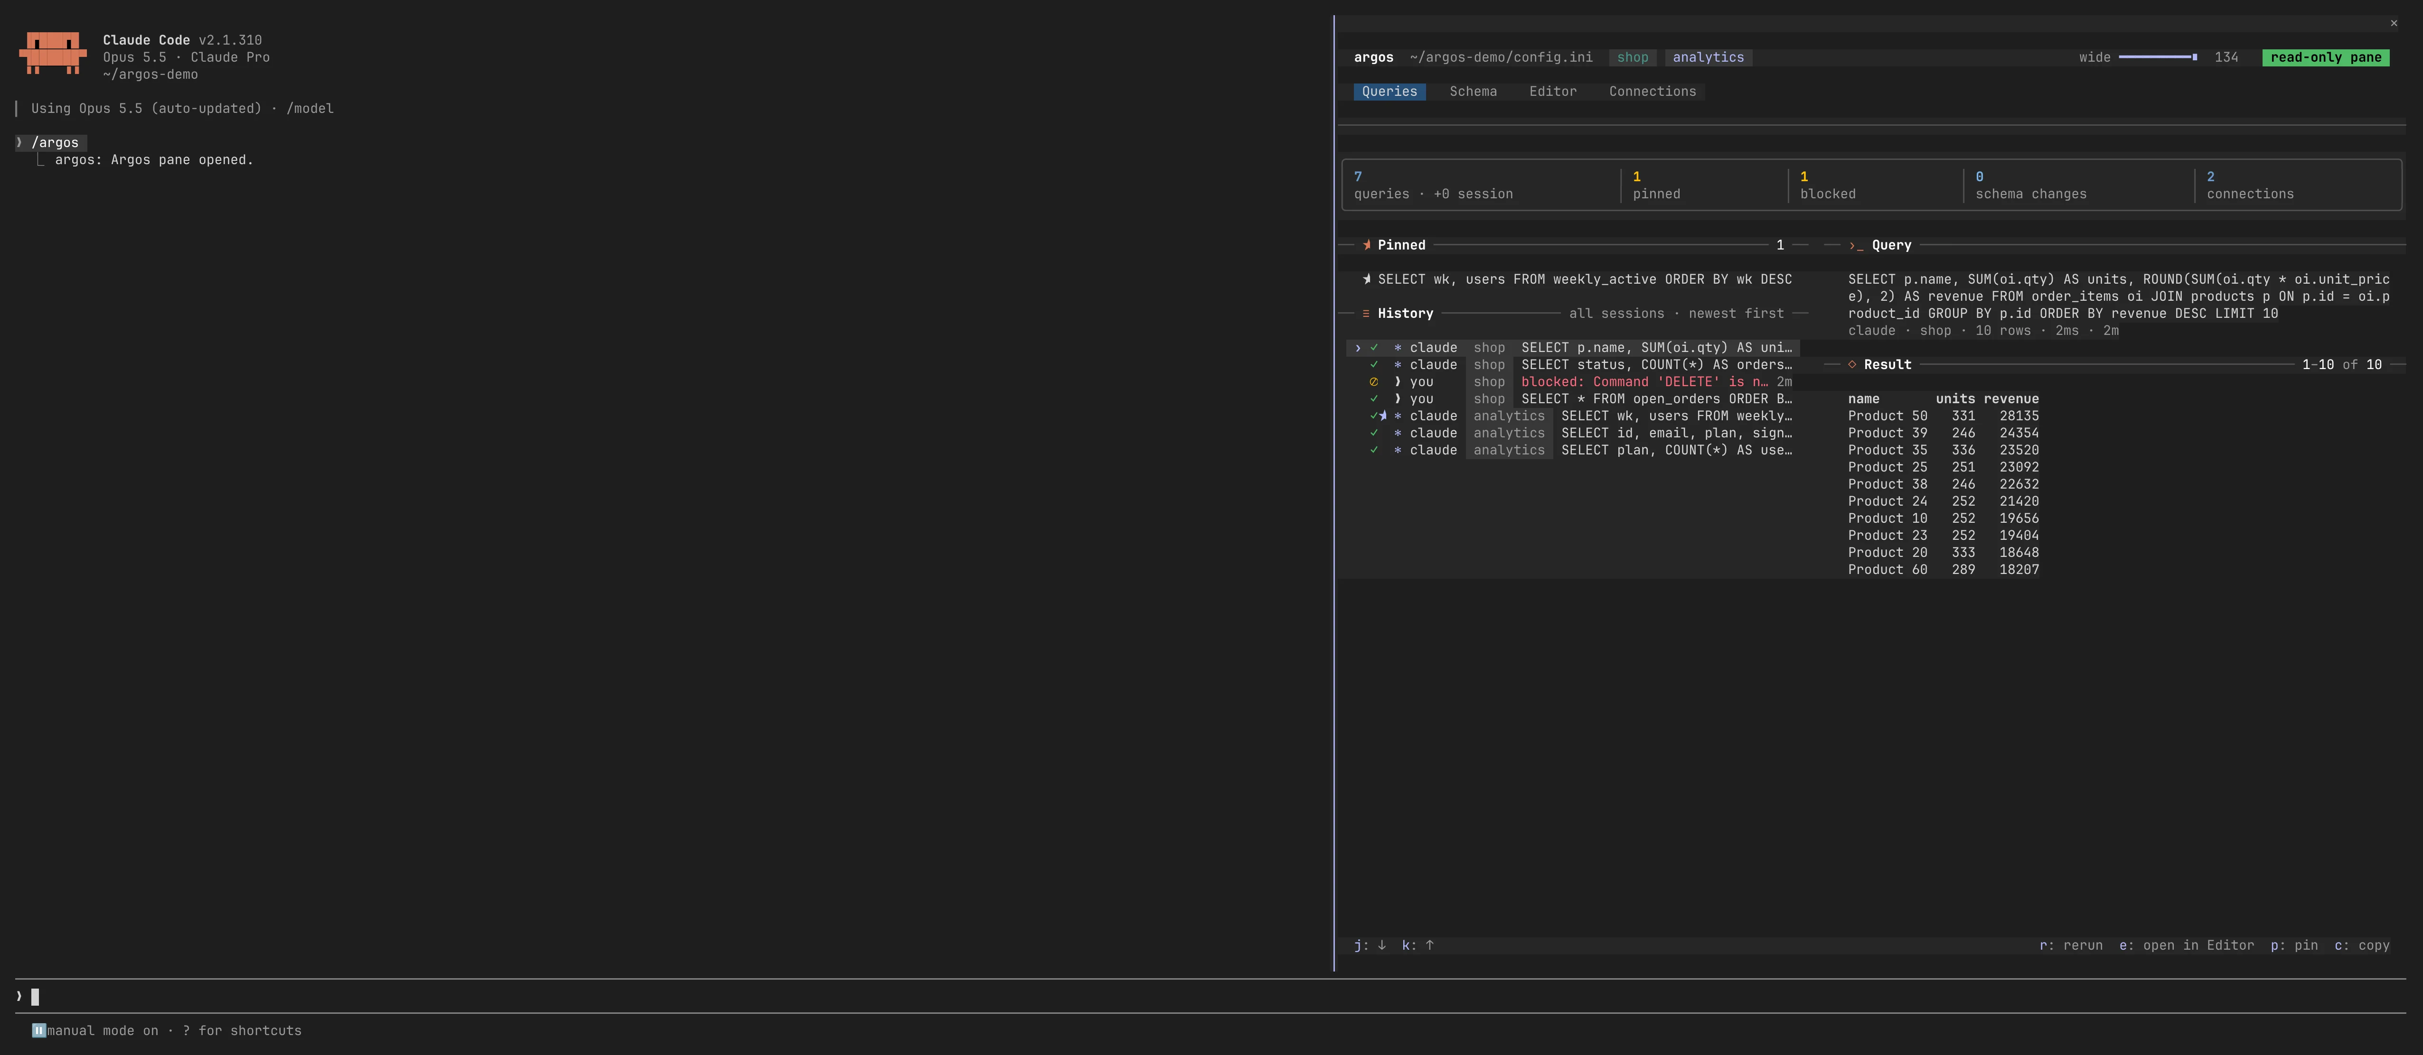Click the selection chevron on first history row
The height and width of the screenshot is (1055, 2423).
point(1357,348)
